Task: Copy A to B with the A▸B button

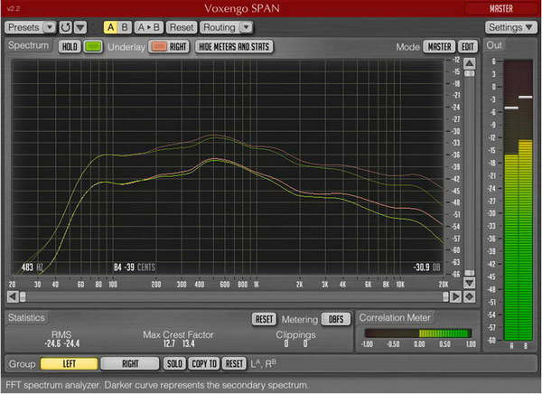Action: click(149, 27)
